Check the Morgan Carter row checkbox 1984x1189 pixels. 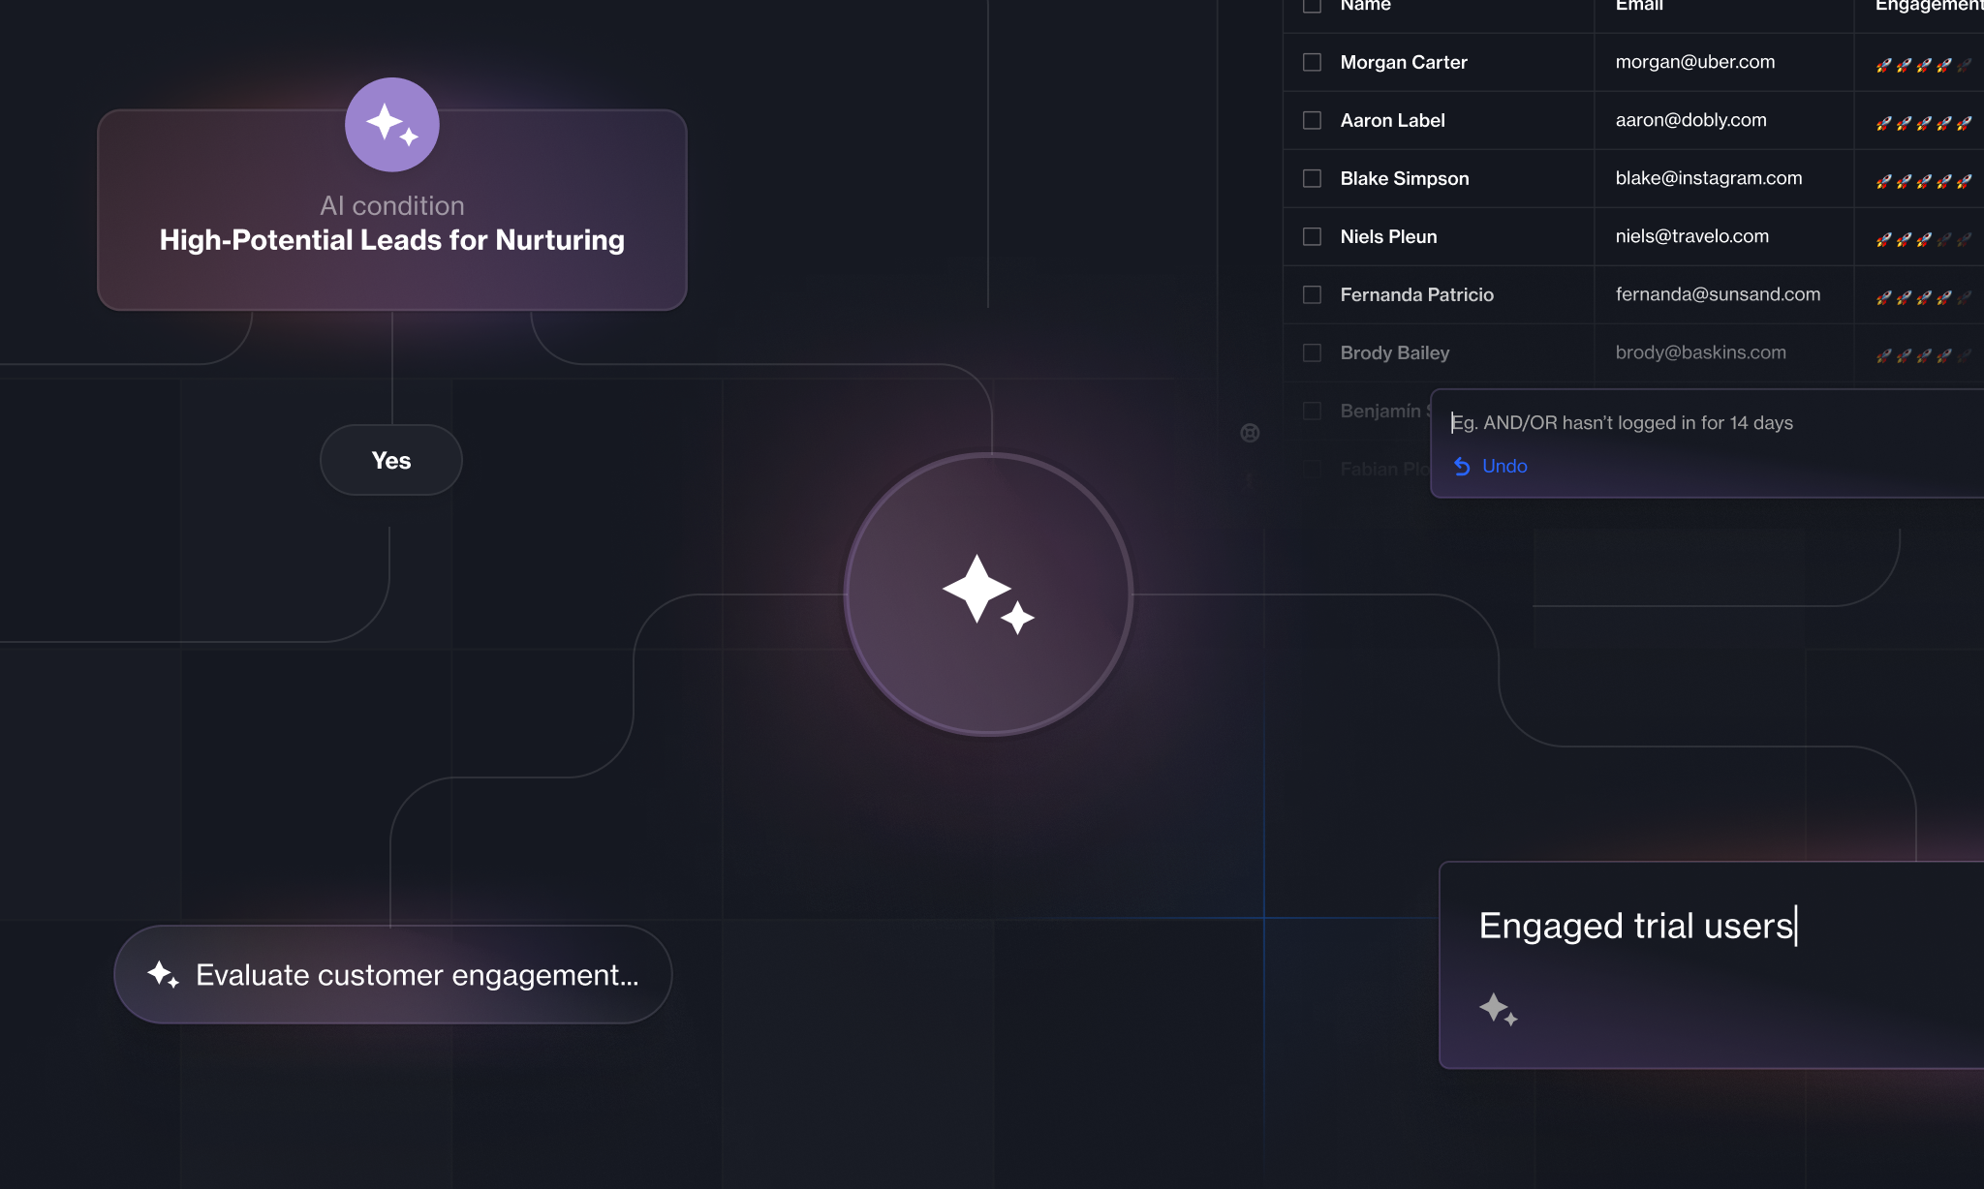click(1312, 62)
